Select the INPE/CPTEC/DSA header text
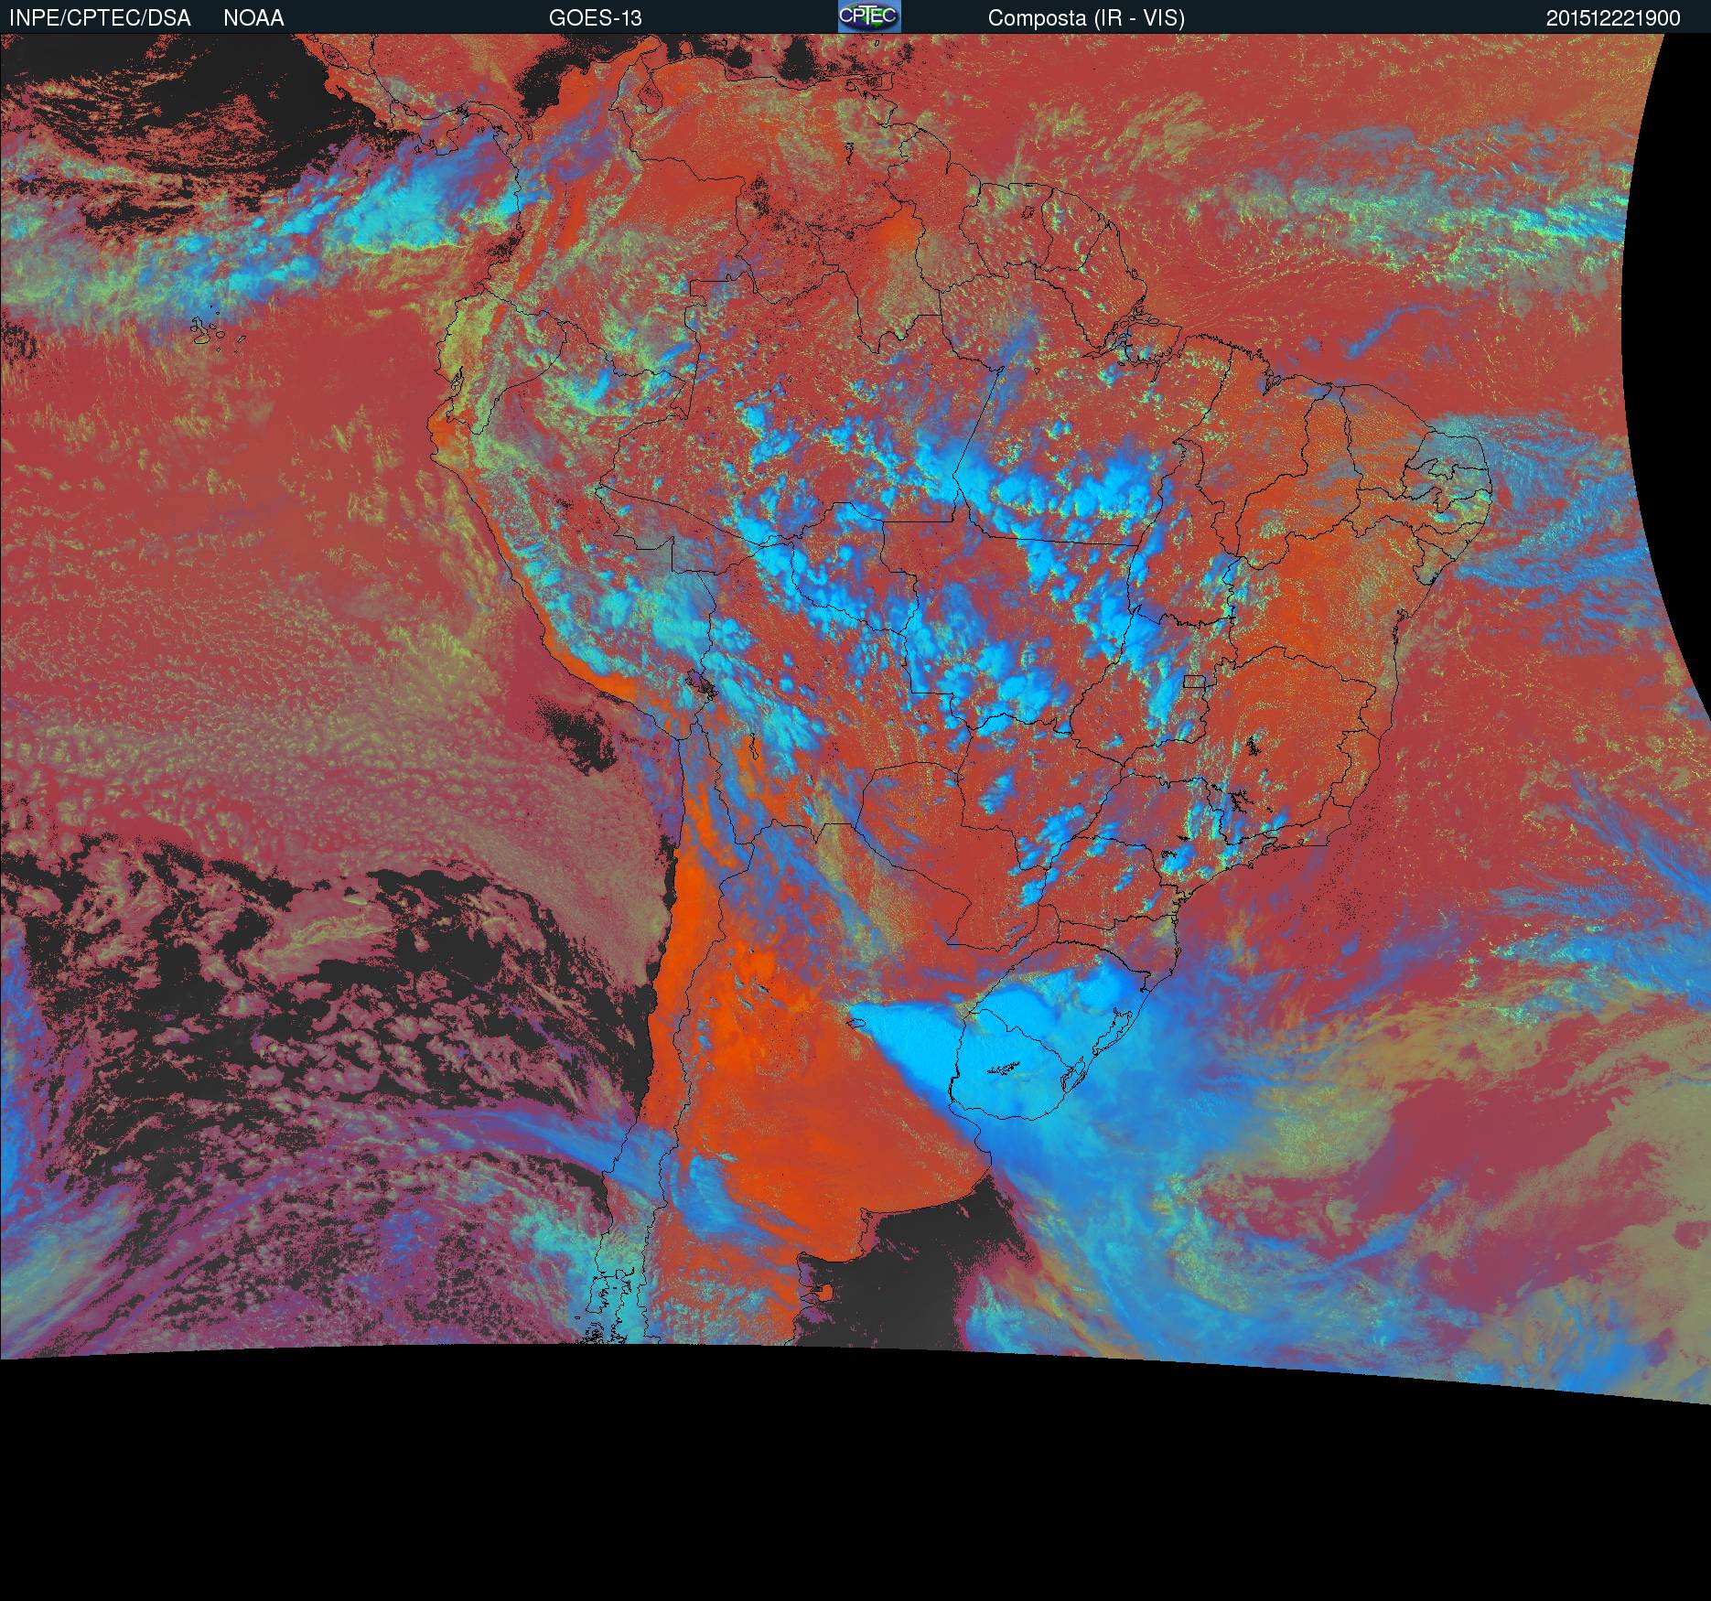The image size is (1711, 1601). (100, 18)
